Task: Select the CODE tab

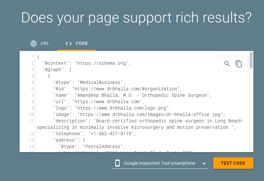Action: tap(76, 44)
